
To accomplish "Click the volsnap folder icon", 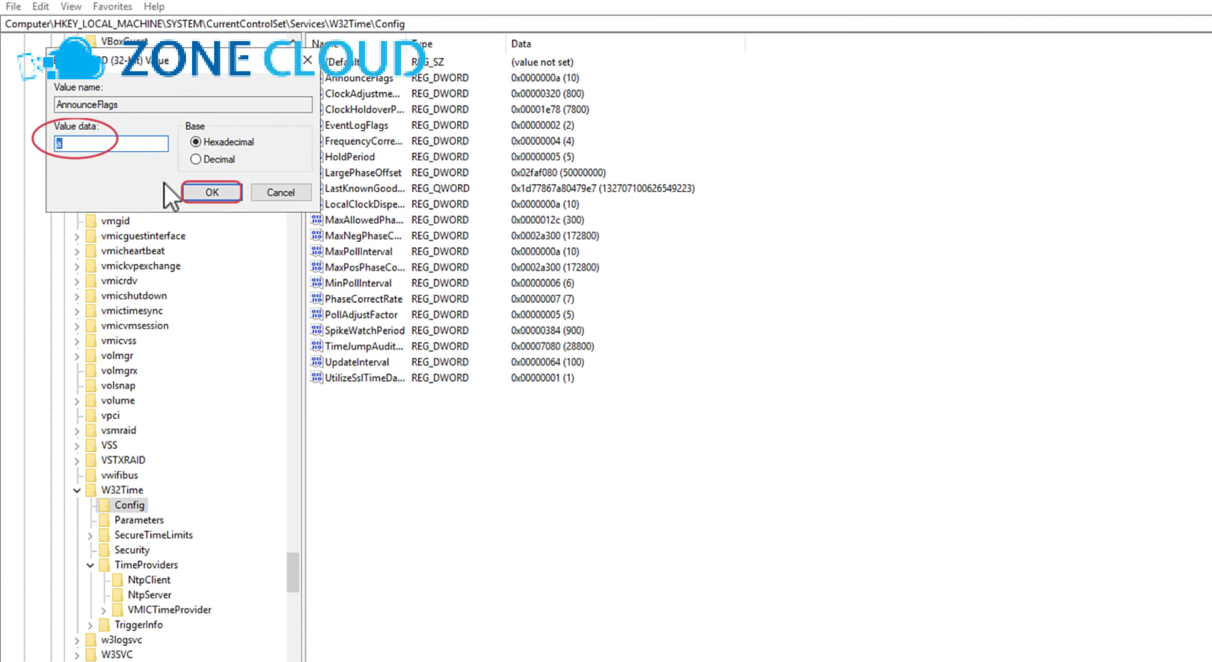I will tap(91, 386).
